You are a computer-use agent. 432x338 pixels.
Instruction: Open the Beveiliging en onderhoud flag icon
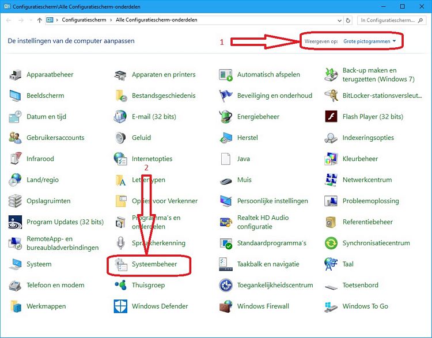pyautogui.click(x=226, y=96)
